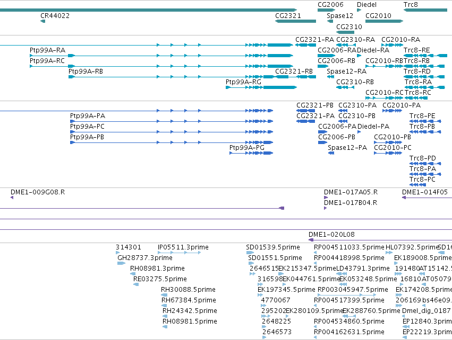Select clone DME1-017A05.R

[x=351, y=192]
